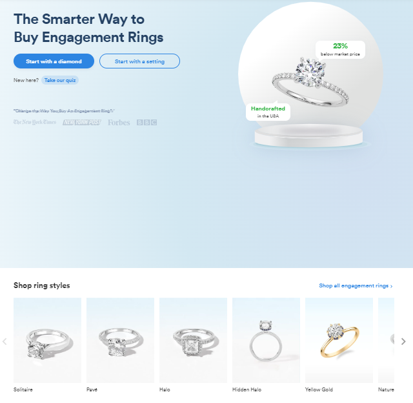
Task: Open the Hidden Halo ring style
Action: click(266, 340)
